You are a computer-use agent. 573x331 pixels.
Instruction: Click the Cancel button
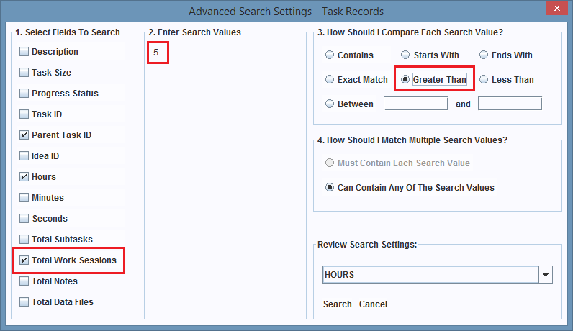click(x=373, y=304)
